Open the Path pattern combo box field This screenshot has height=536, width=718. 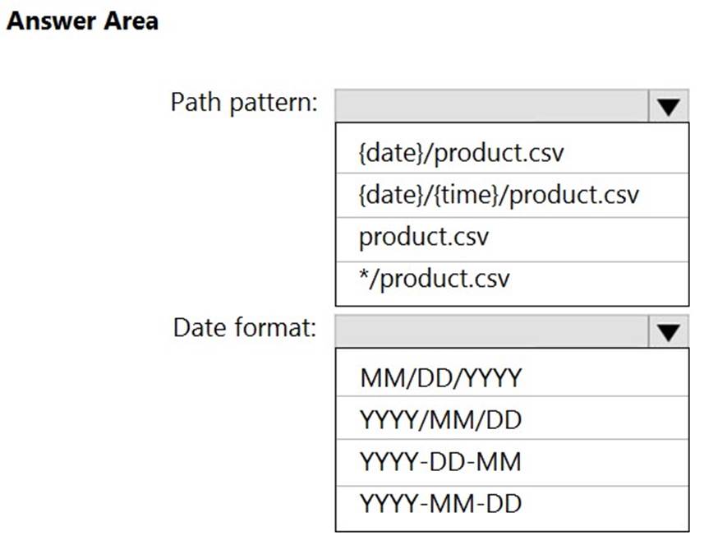492,106
